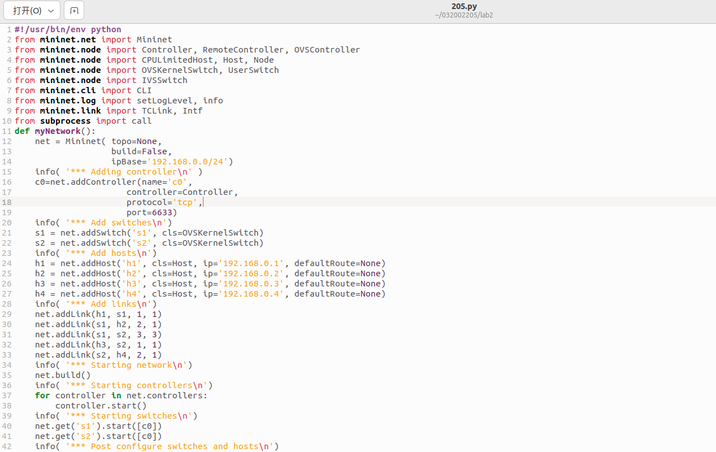Open the 打开(O) file button

[x=27, y=11]
